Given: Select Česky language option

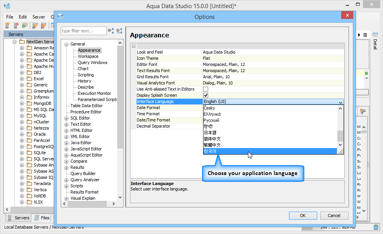Looking at the screenshot, I should pos(270,108).
